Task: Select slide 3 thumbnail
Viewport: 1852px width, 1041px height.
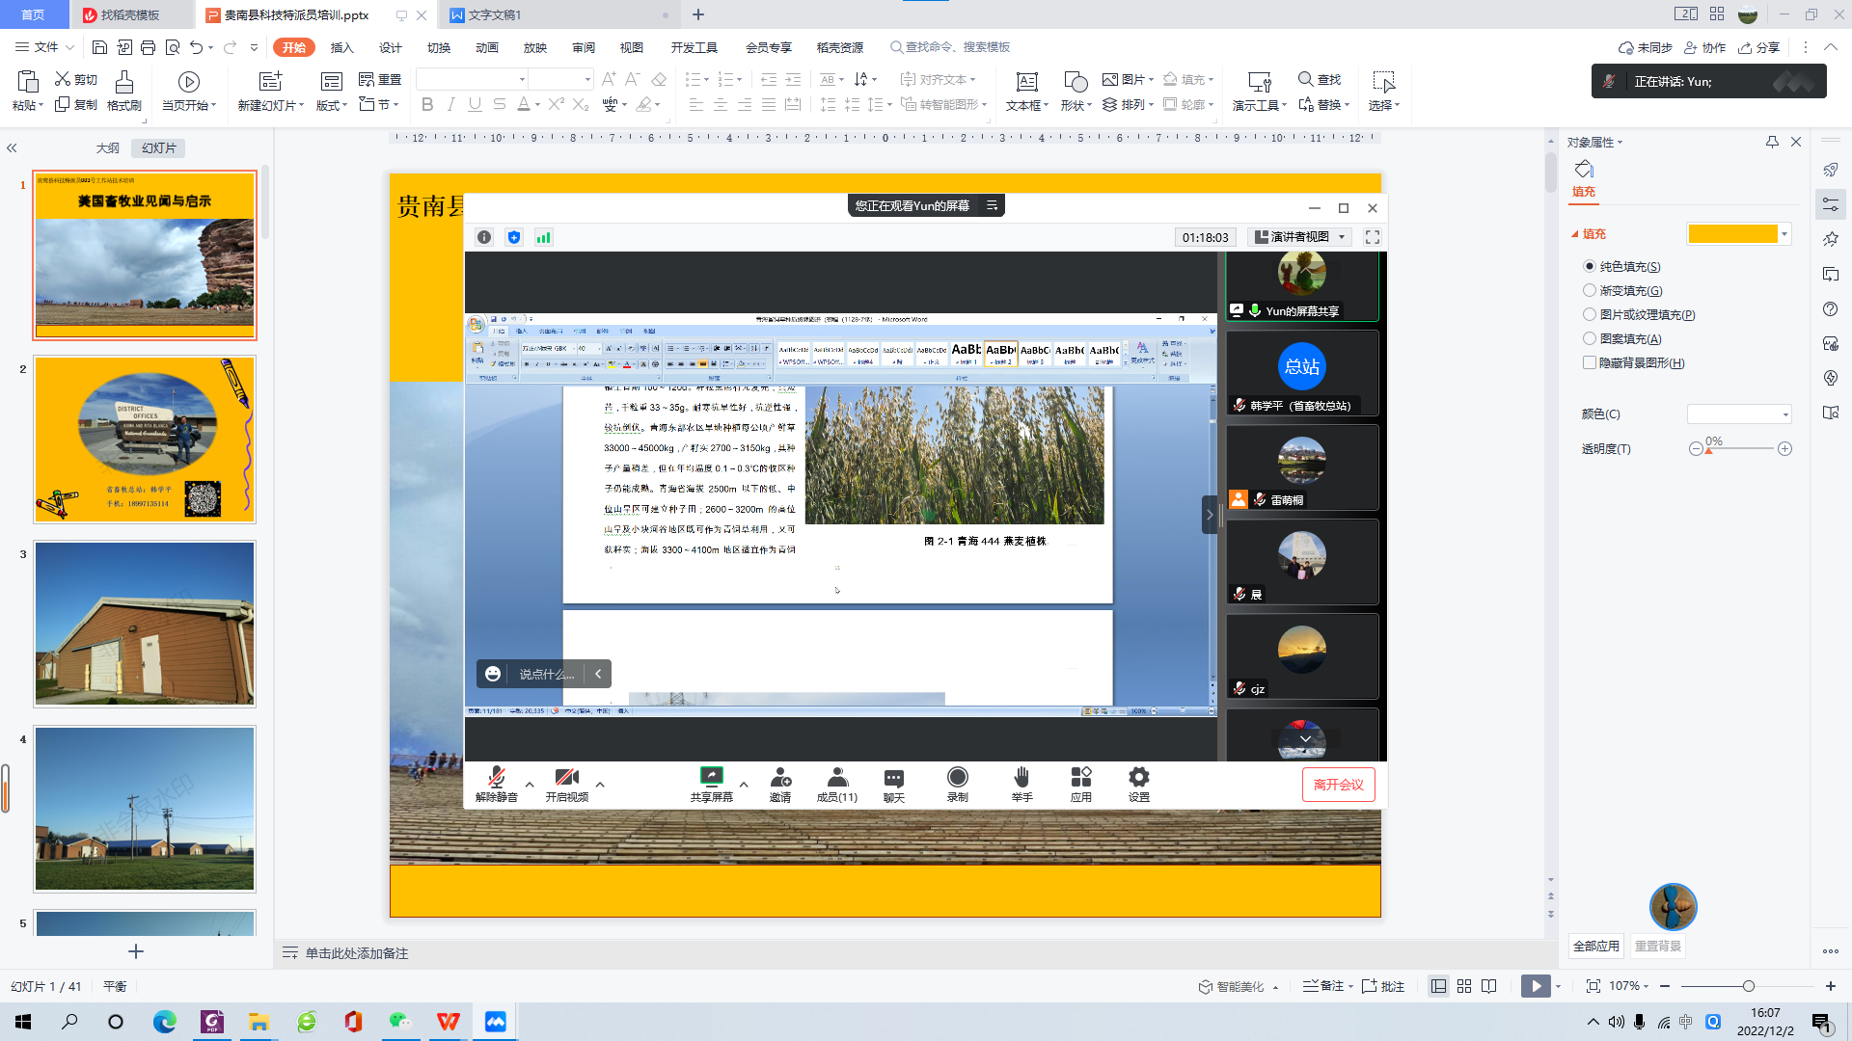Action: [145, 624]
